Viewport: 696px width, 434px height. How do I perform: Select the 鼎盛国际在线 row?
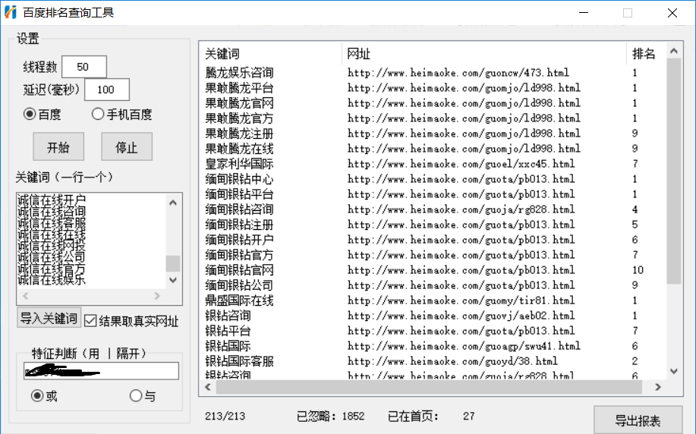coord(433,300)
